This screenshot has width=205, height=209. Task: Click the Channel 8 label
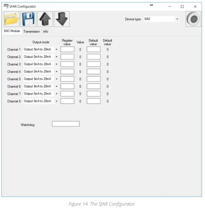(x=14, y=101)
